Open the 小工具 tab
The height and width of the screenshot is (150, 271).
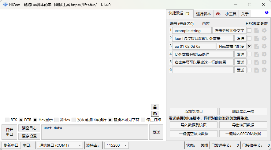[x=231, y=14]
